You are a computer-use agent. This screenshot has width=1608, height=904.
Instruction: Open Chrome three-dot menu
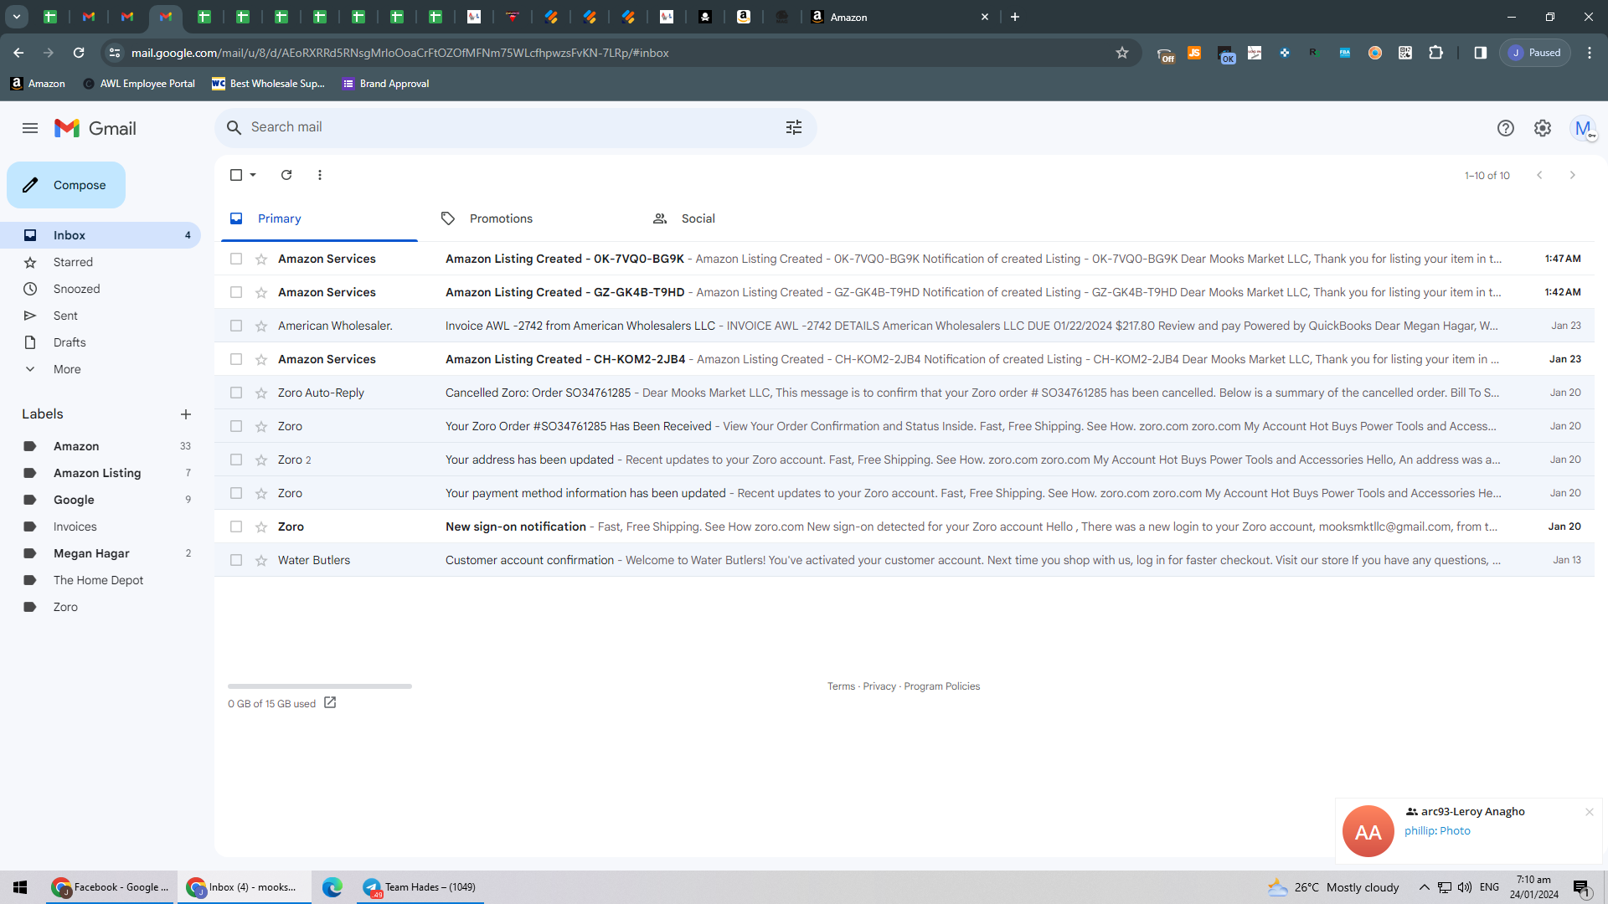click(x=1590, y=53)
